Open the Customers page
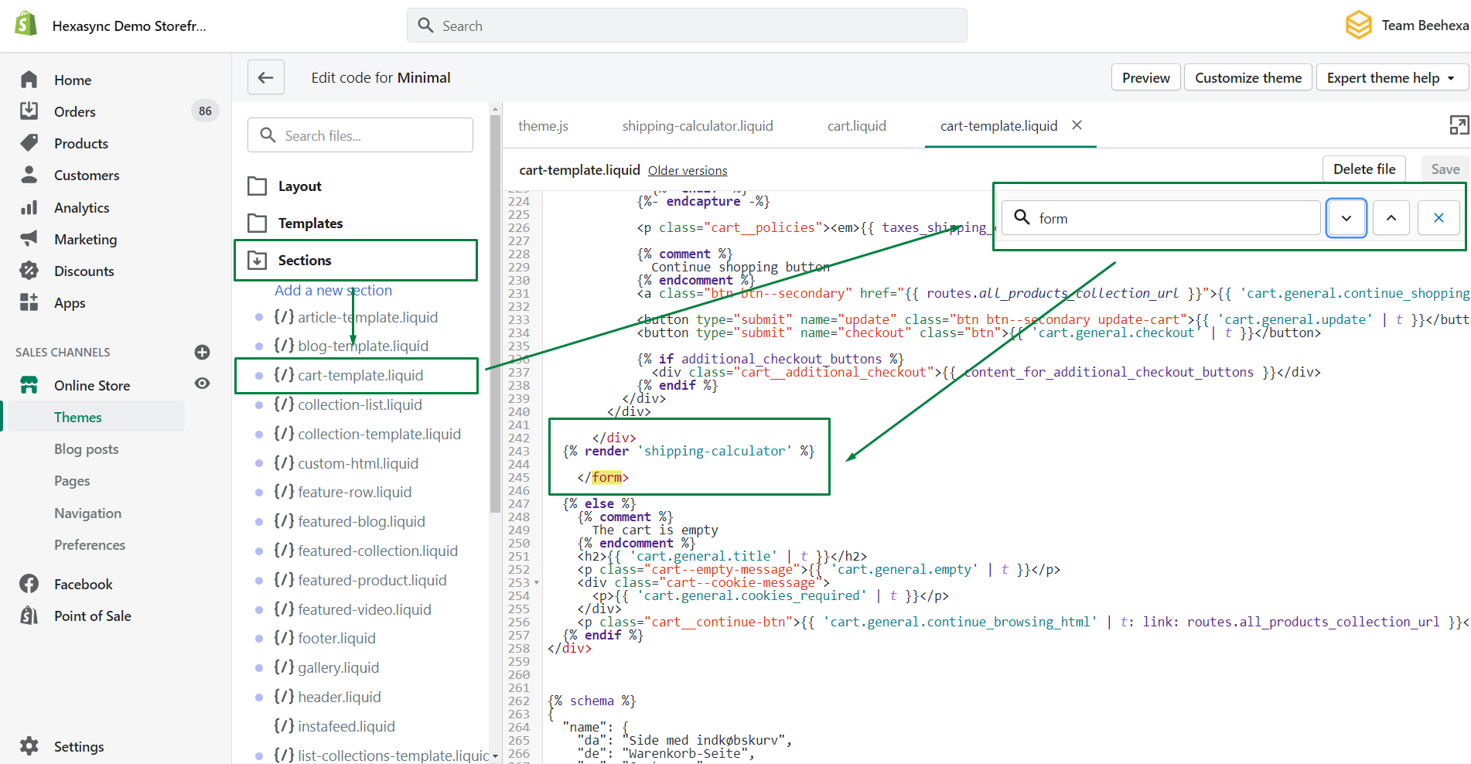1471x764 pixels. pos(87,176)
